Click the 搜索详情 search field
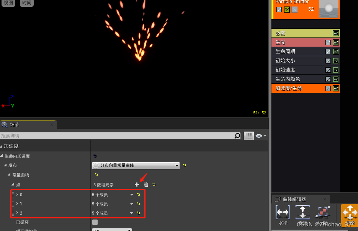Viewport: 358px width, 231px height. click(117, 136)
